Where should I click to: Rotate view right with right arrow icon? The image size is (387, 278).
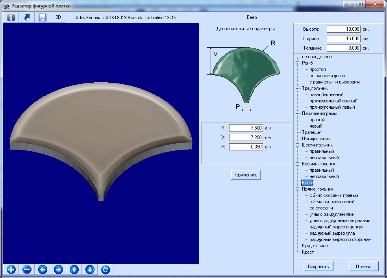(x=58, y=270)
